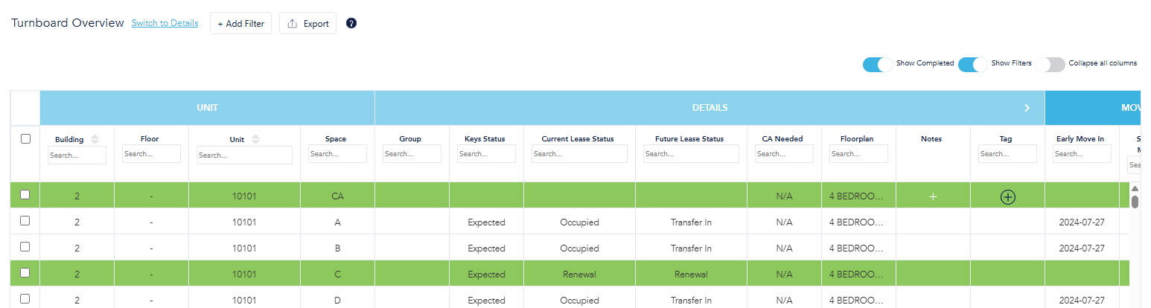Check the select-all header checkbox
This screenshot has height=308, width=1151.
coord(25,138)
